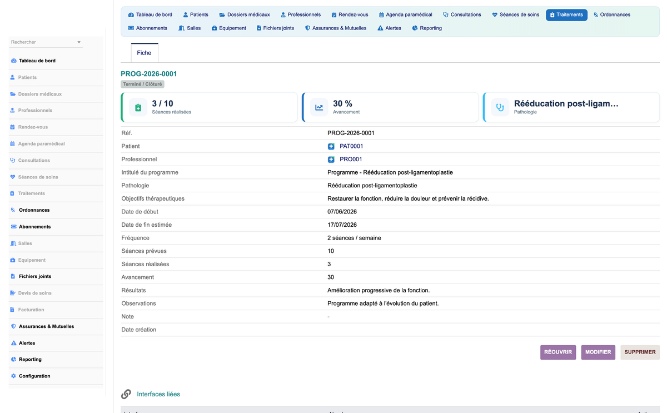Viewport: 667px width, 413px height.
Task: Open Assurances & Mutuelles in top menu
Action: click(336, 28)
